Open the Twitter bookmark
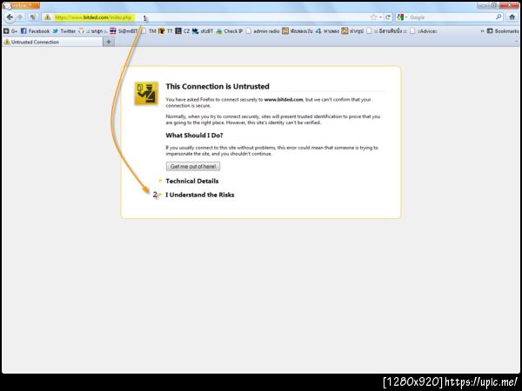The image size is (522, 391). [64, 31]
